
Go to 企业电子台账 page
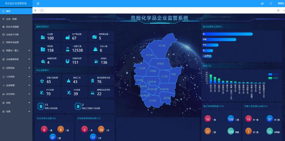pyautogui.click(x=12, y=34)
